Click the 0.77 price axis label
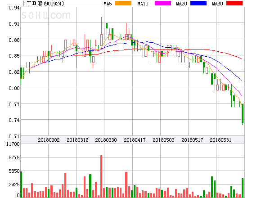 pos(14,104)
